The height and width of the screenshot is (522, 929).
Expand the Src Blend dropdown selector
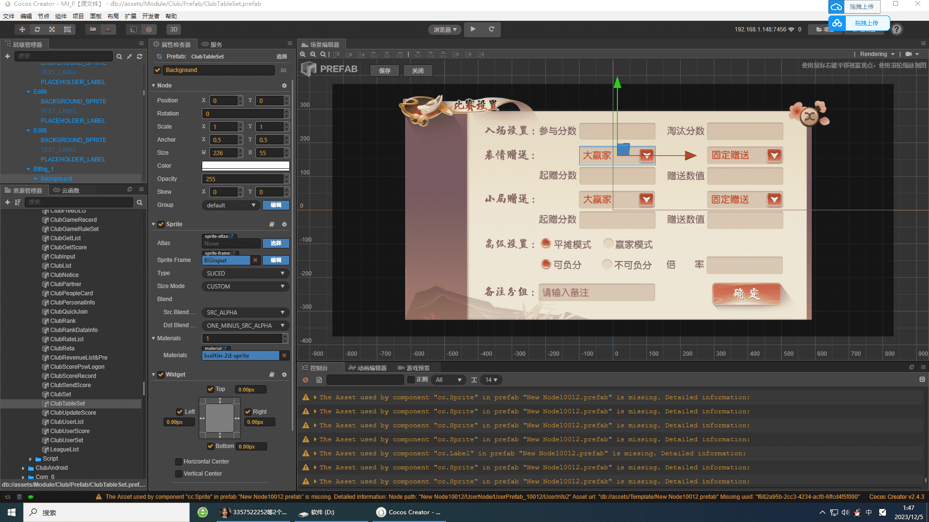[282, 312]
